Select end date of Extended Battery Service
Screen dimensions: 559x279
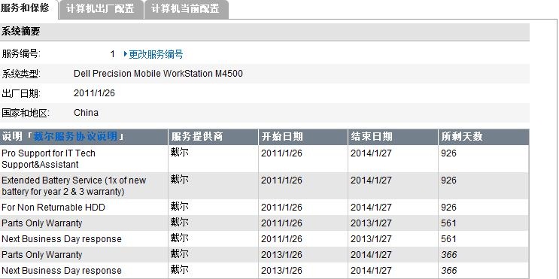click(371, 180)
